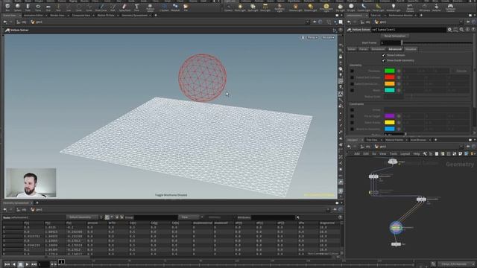Switch to the Animation Editor tab

(x=34, y=15)
